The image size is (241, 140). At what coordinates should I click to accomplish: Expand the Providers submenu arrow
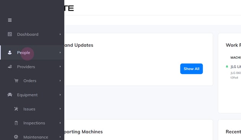[x=60, y=67]
